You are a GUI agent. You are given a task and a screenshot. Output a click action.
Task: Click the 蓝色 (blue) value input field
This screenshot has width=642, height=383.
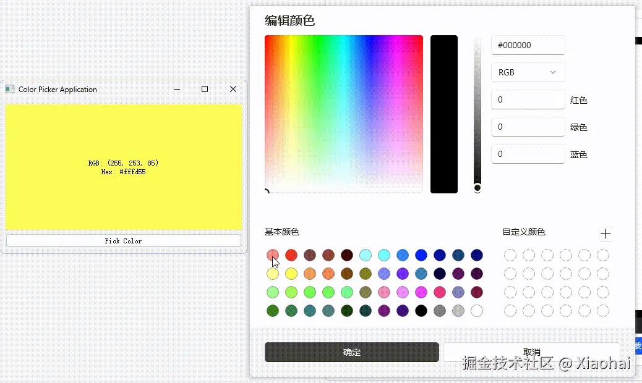pos(528,154)
